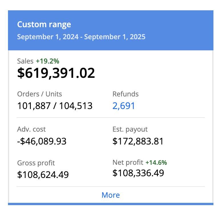
Task: Click the total sales amount $619,391.02
Action: pyautogui.click(x=56, y=73)
